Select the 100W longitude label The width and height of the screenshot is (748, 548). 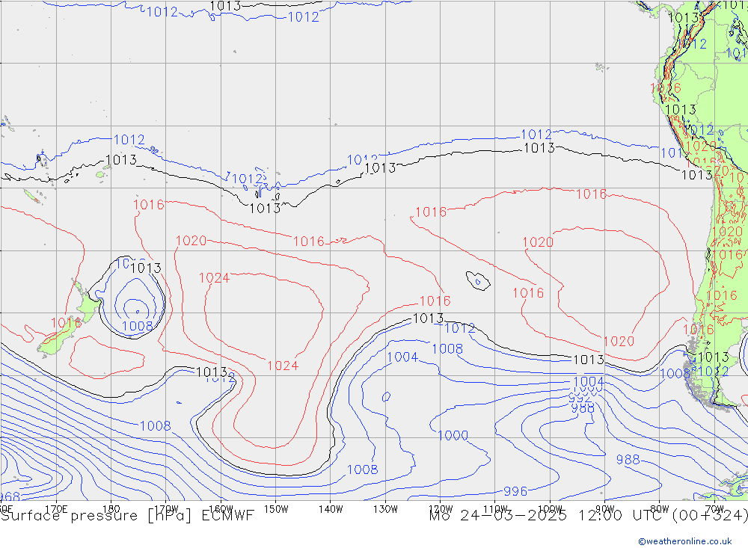pyautogui.click(x=550, y=509)
